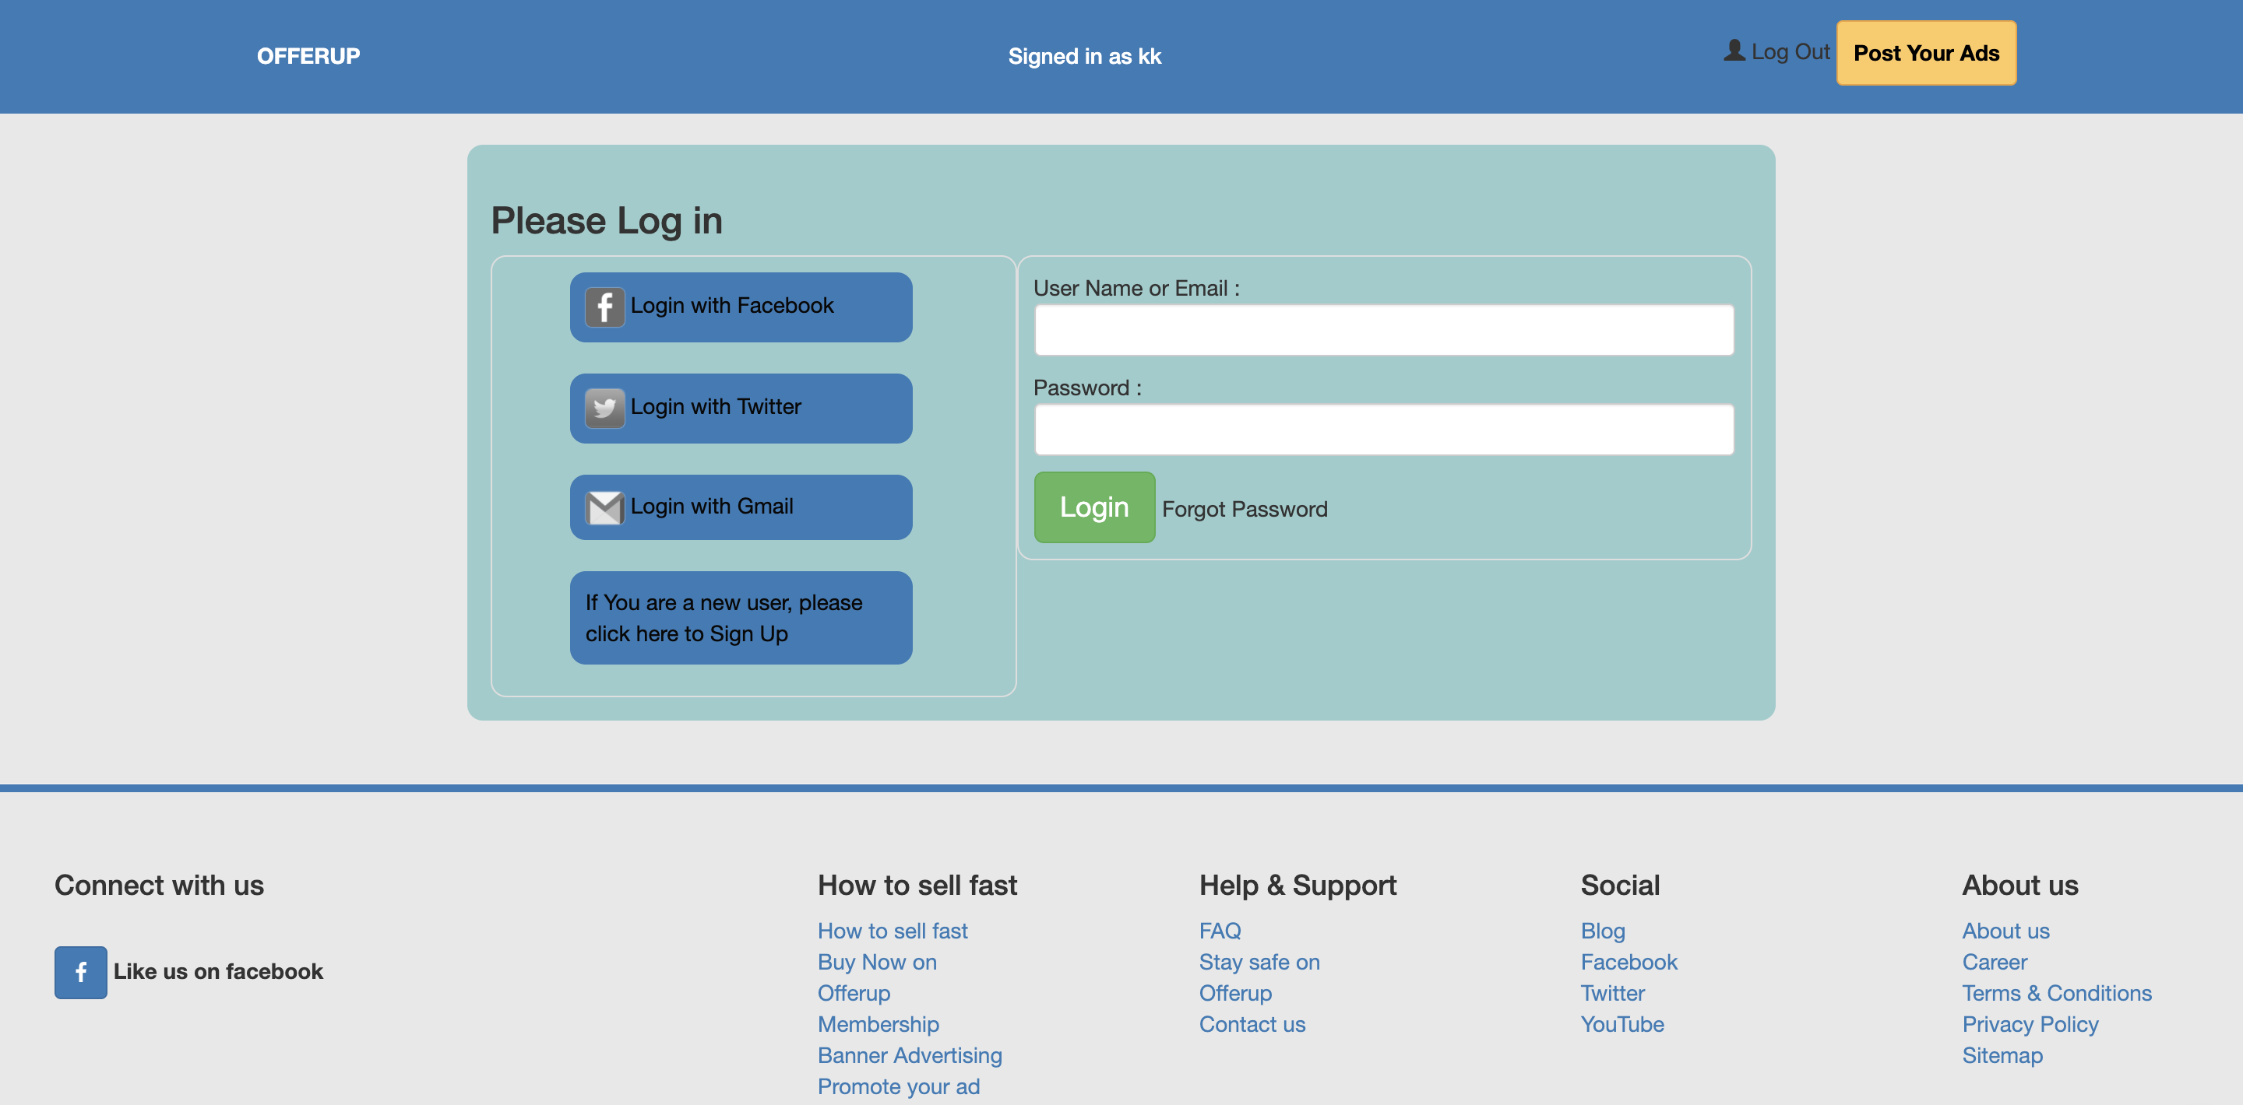Open Terms & Conditions link

tap(2056, 993)
